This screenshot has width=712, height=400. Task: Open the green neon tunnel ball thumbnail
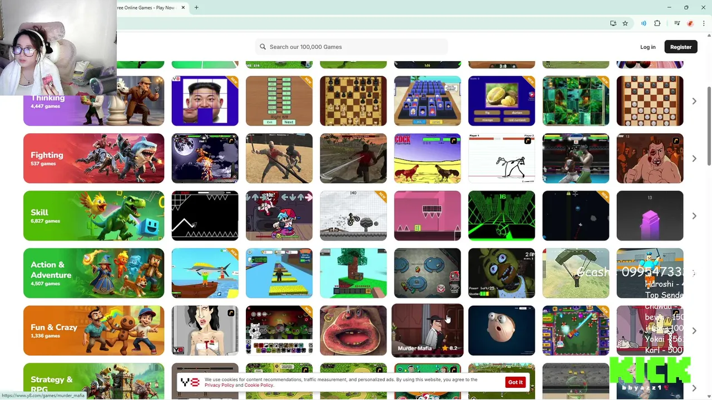501,216
